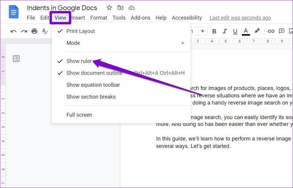
Task: Collapse the document outline panel icon
Action: click(16, 59)
